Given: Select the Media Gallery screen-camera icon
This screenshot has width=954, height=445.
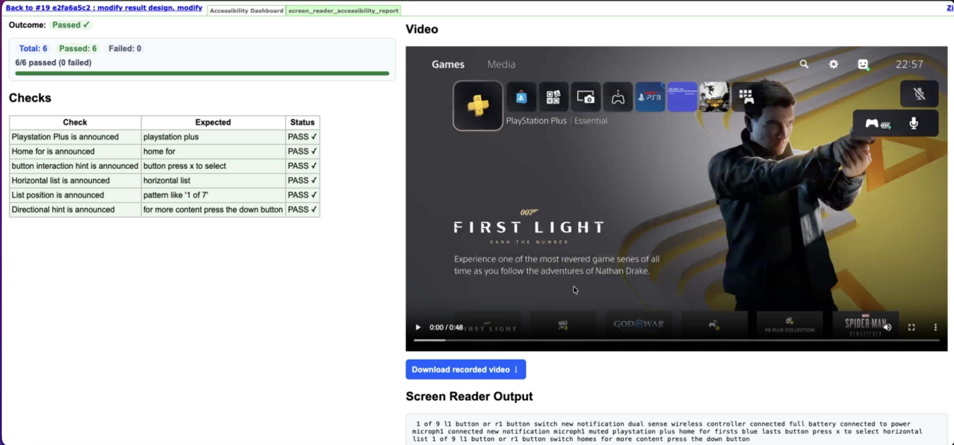Looking at the screenshot, I should point(586,97).
